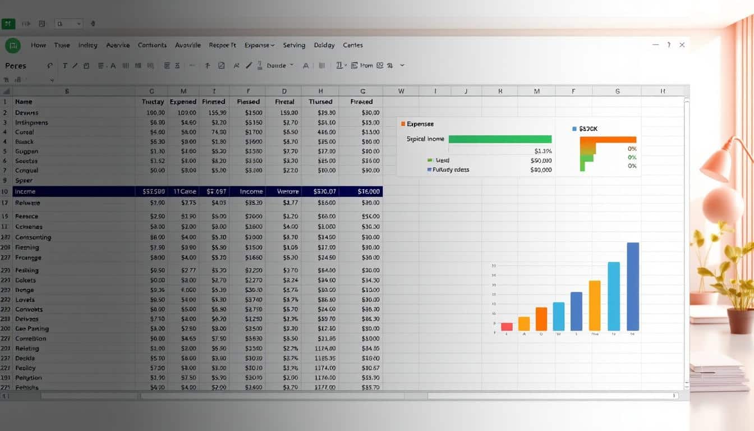The height and width of the screenshot is (431, 754).
Task: Open the How menu
Action: [x=38, y=45]
